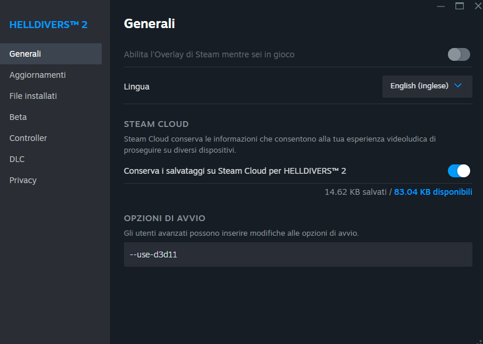The image size is (483, 344).
Task: Show the DLC section
Action: point(17,159)
